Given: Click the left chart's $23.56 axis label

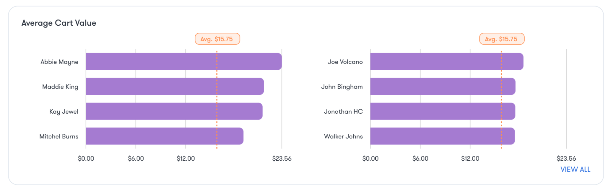Looking at the screenshot, I should coord(282,159).
